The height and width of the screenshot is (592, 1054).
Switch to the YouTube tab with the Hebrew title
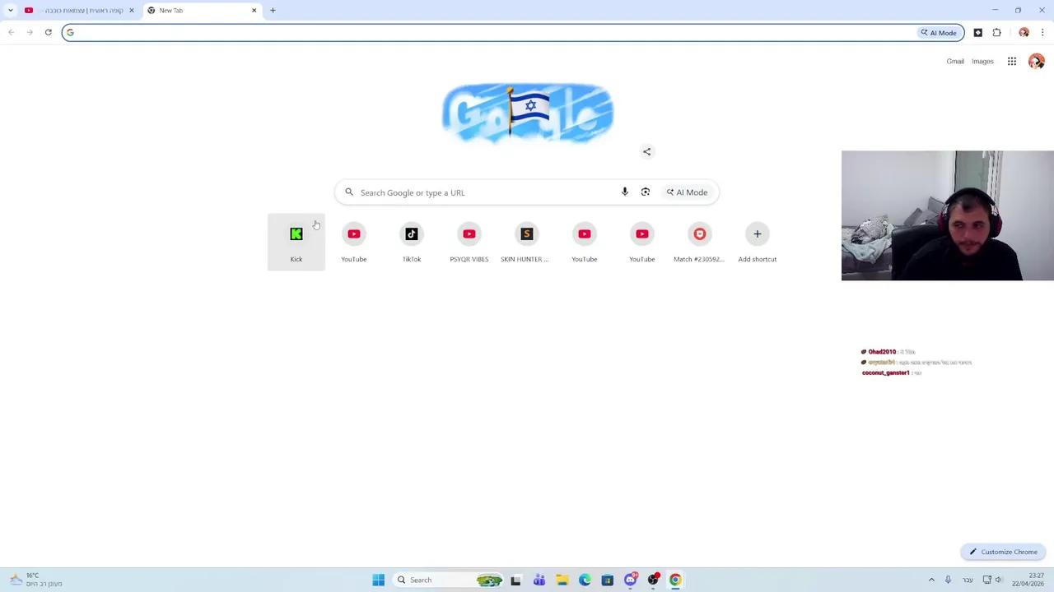point(79,11)
